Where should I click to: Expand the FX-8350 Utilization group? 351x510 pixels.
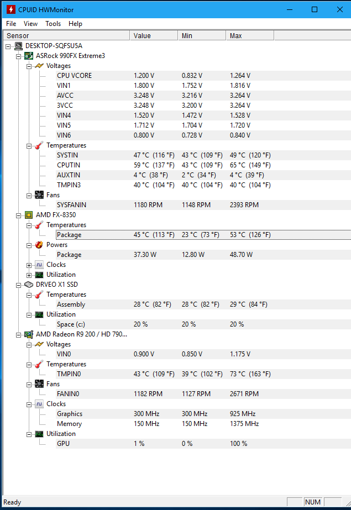pos(29,276)
